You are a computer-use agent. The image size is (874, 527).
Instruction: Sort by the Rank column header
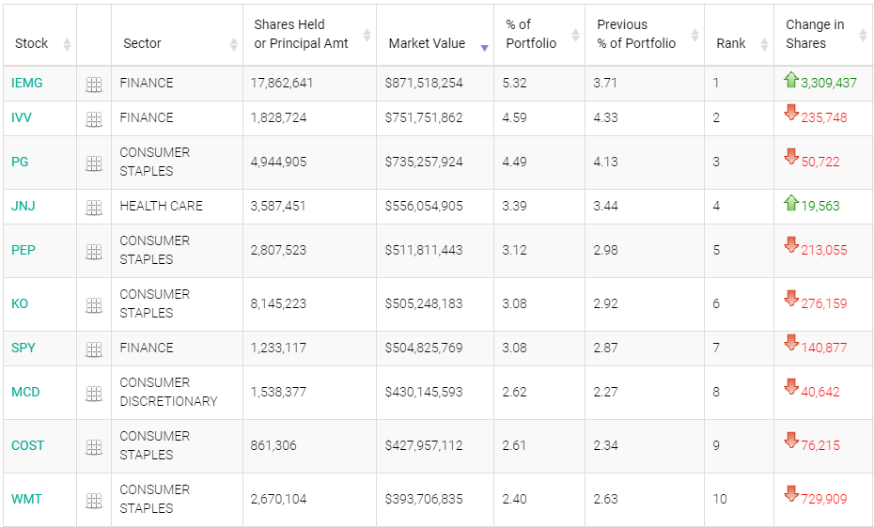pos(731,43)
